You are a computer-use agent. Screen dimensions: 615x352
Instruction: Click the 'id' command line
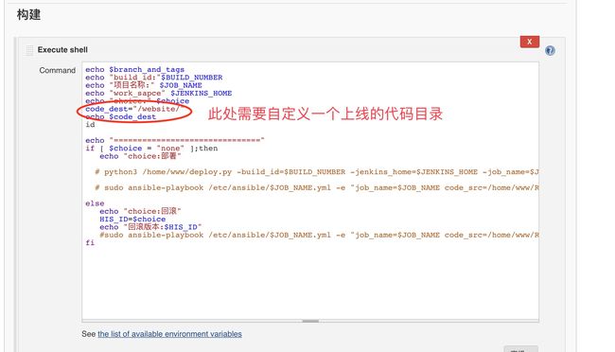[x=90, y=124]
